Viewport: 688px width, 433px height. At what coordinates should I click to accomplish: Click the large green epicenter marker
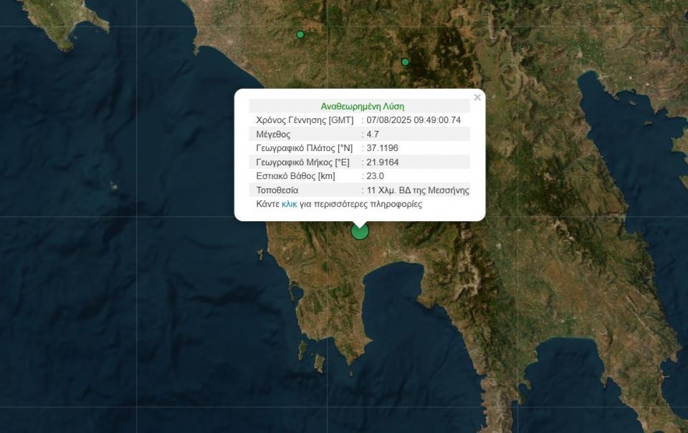360,230
